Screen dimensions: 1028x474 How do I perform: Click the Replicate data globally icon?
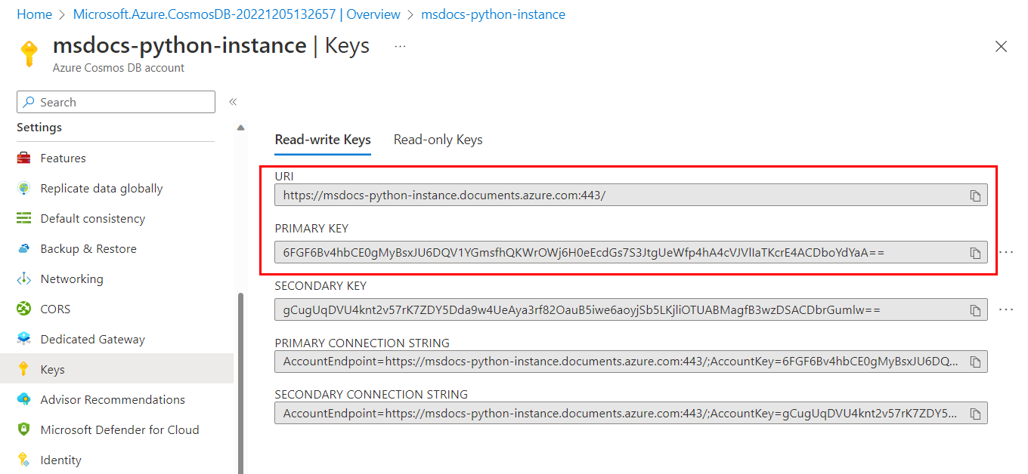[x=24, y=189]
